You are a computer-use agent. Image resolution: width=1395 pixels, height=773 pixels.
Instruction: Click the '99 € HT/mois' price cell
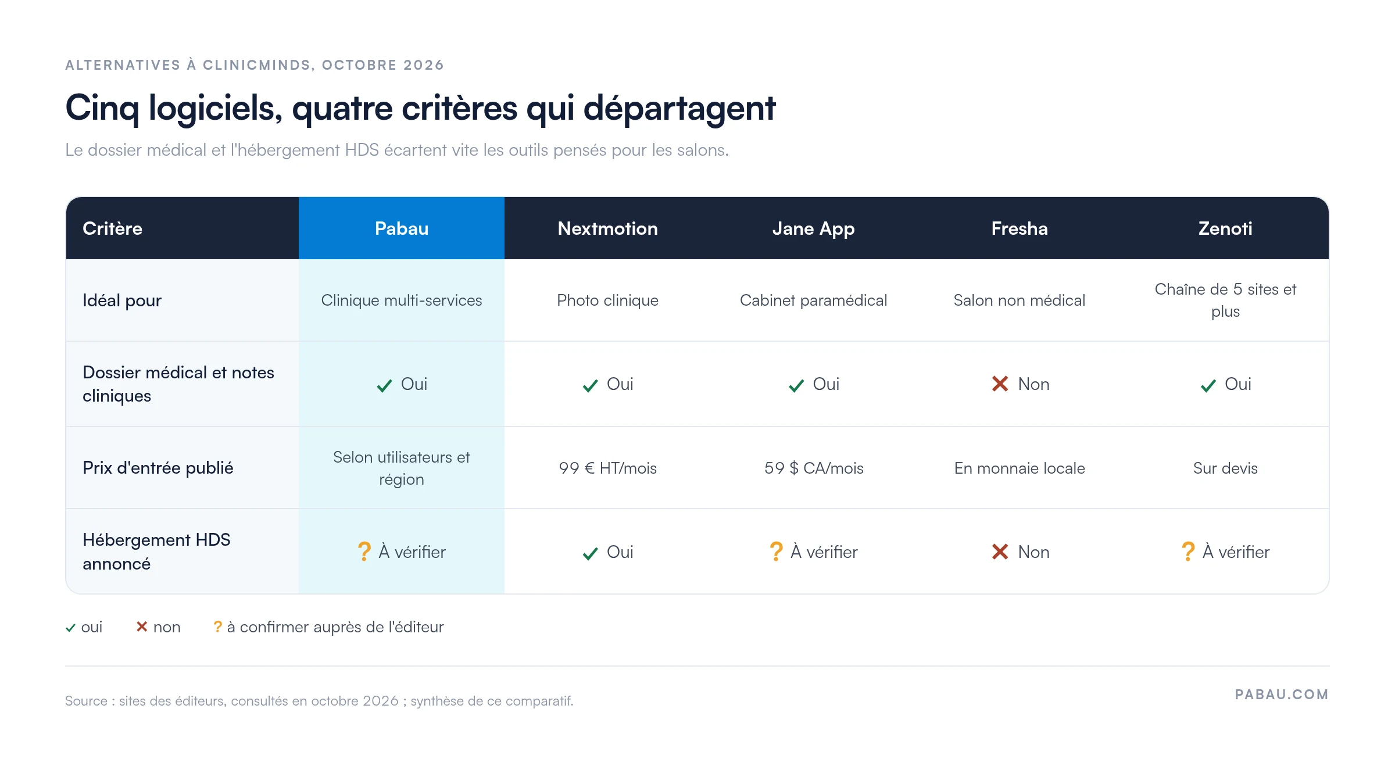click(607, 468)
